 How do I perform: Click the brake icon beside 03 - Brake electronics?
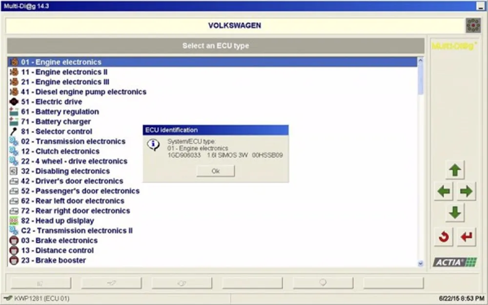click(14, 241)
